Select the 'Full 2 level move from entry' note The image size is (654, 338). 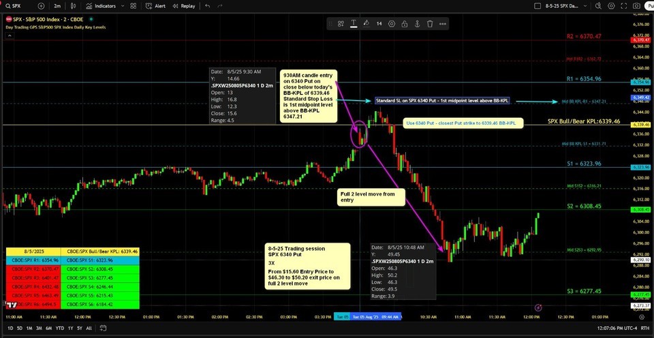[371, 197]
